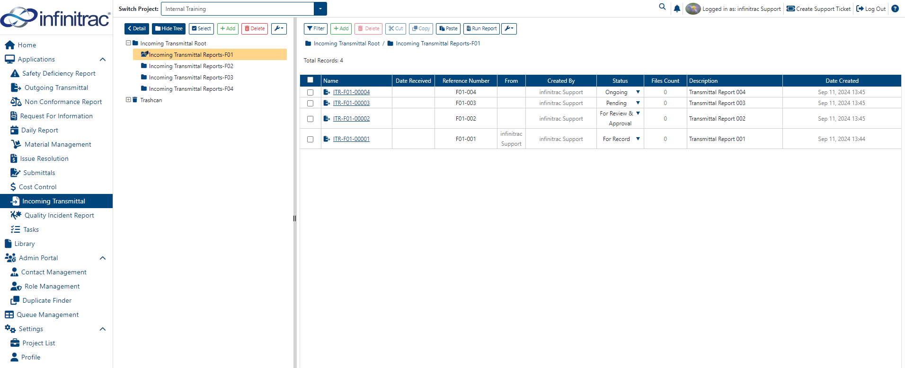Toggle Select mode in tree toolbar

(201, 29)
